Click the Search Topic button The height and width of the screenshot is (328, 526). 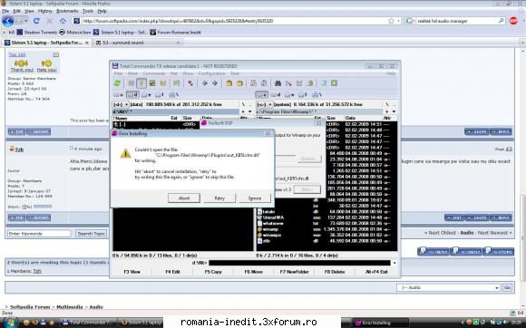coord(92,234)
